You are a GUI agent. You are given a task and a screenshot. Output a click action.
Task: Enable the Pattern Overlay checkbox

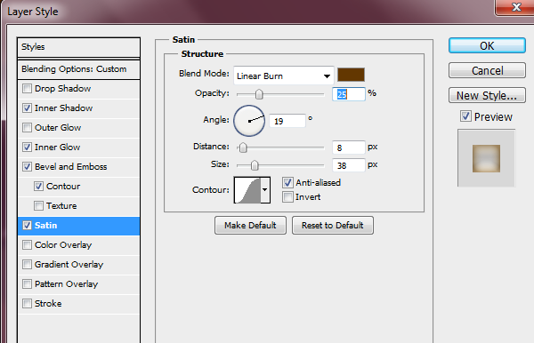click(x=27, y=283)
